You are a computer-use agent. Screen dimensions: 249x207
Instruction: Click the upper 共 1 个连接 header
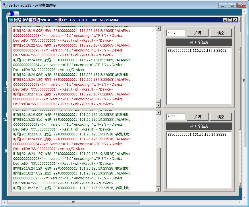(199, 42)
